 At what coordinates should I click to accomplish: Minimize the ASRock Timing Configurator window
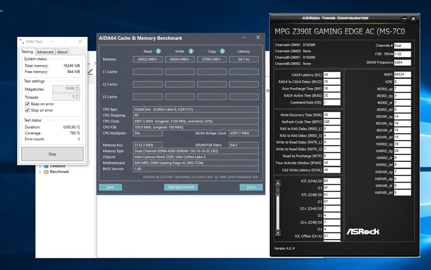tap(405, 19)
